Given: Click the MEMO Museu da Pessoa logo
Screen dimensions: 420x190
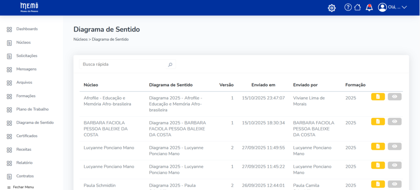Looking at the screenshot, I should (x=29, y=7).
